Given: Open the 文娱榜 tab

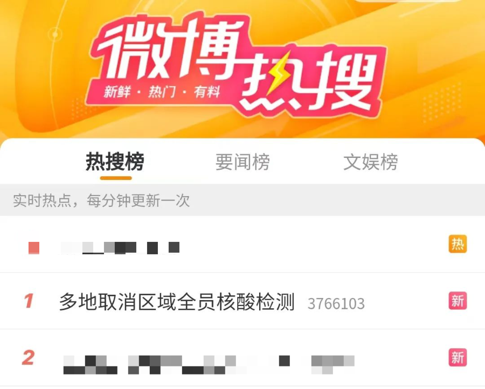Looking at the screenshot, I should [371, 162].
